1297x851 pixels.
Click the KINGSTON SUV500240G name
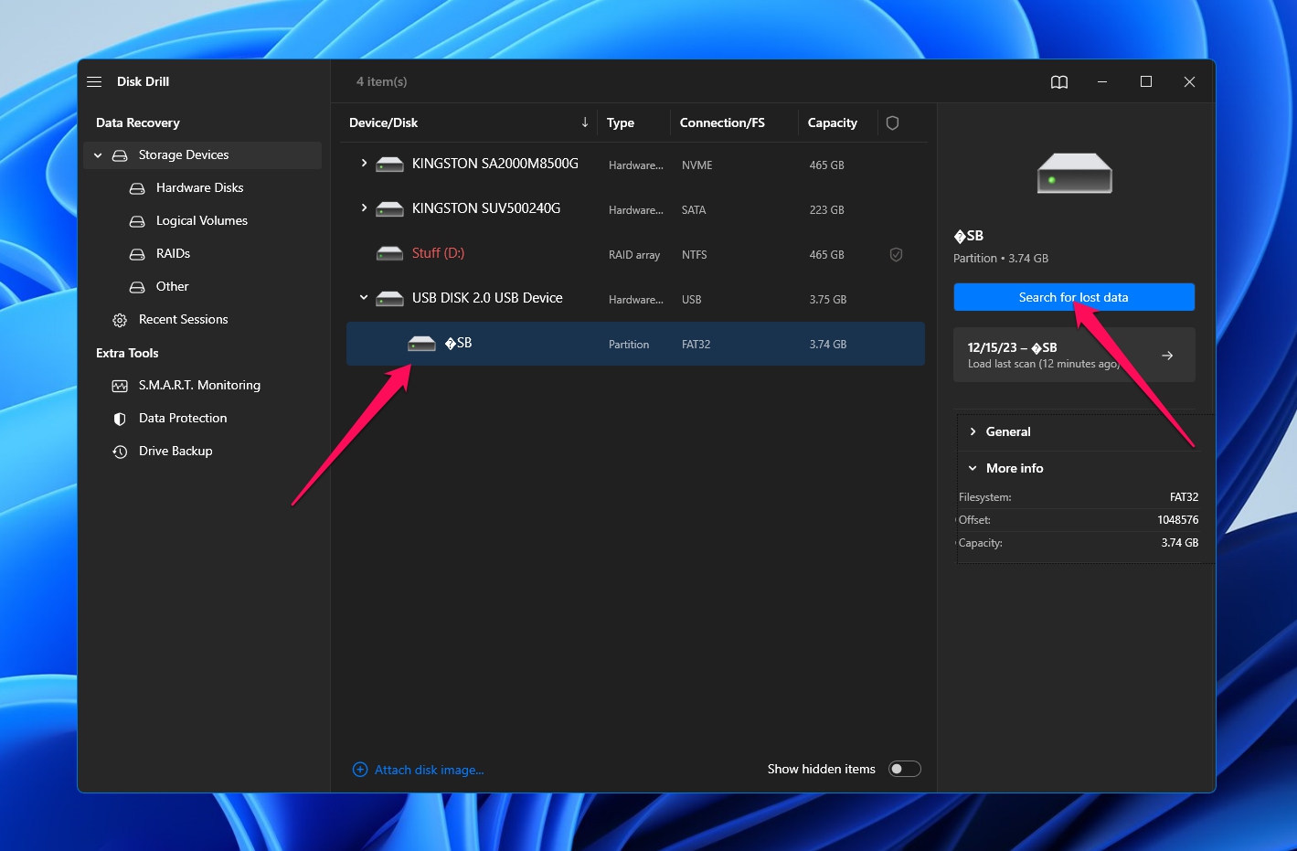[x=486, y=208]
